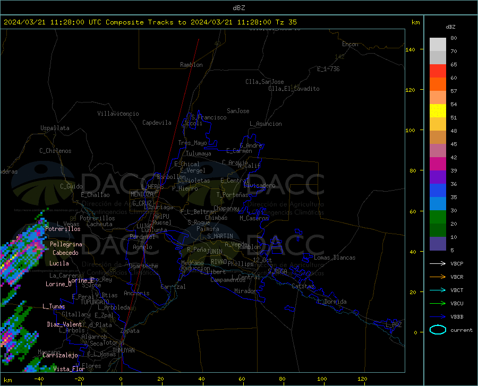Image resolution: width=478 pixels, height=386 pixels.
Task: Click the Lomas_Blancas label
Action: click(335, 258)
